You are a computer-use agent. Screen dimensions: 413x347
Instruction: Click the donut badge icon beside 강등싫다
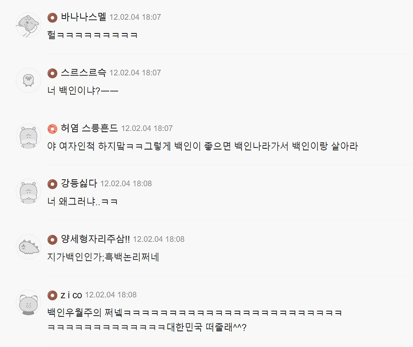coord(52,184)
